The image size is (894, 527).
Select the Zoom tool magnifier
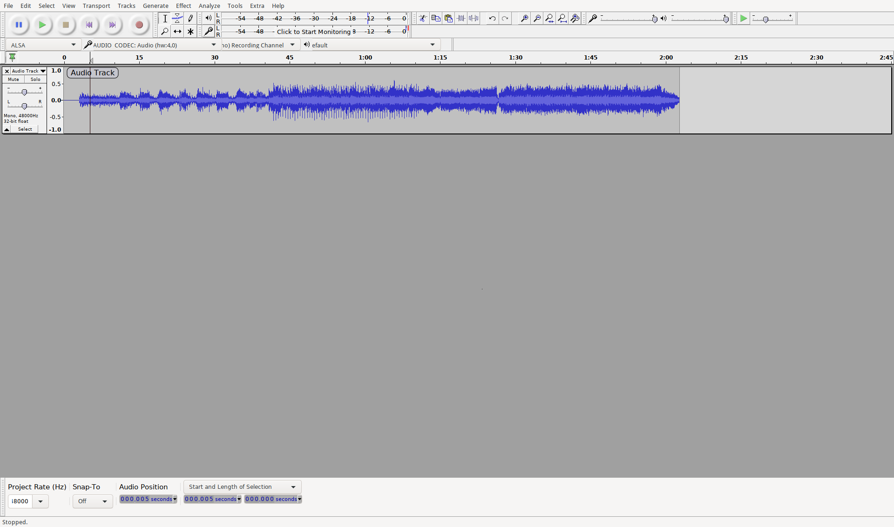click(x=165, y=32)
